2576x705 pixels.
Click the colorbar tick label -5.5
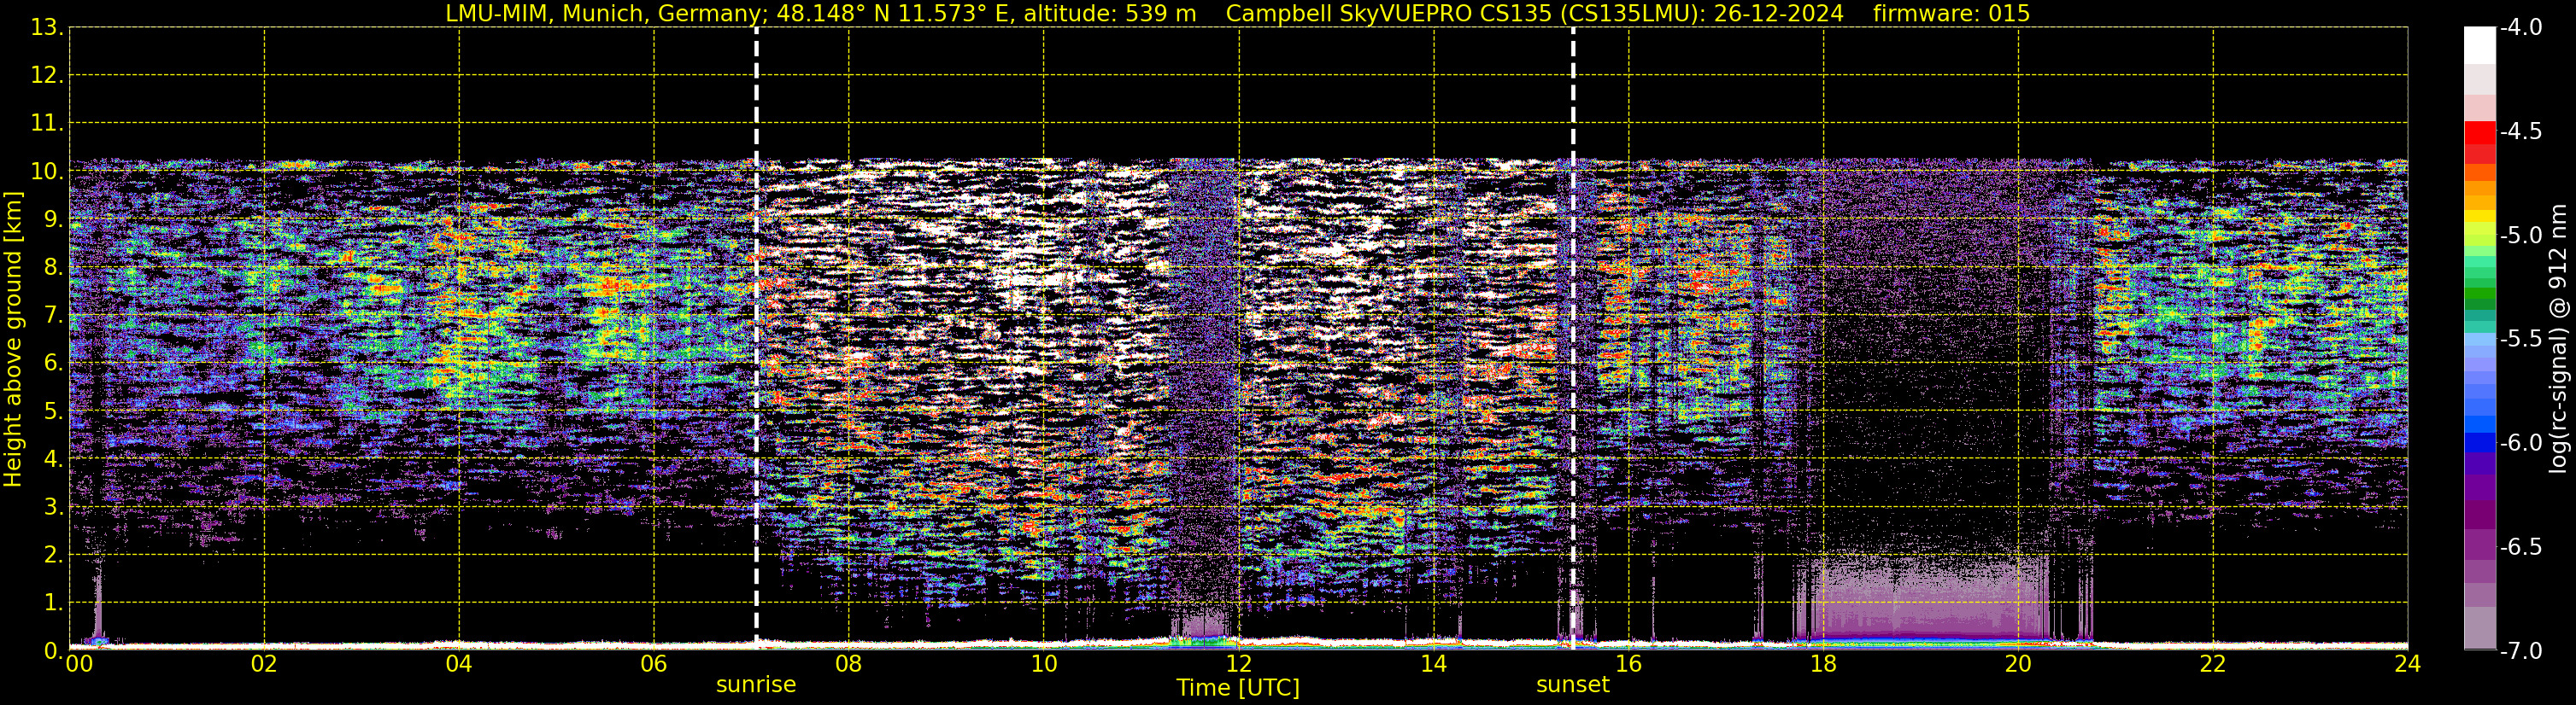coord(2521,340)
